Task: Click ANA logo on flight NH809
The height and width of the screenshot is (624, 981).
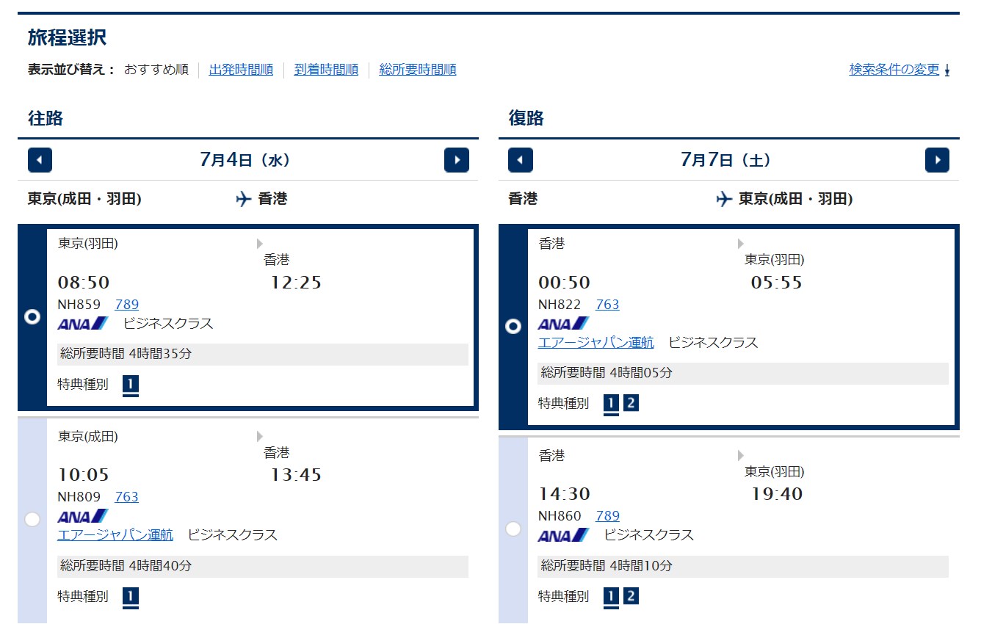Action: (83, 516)
